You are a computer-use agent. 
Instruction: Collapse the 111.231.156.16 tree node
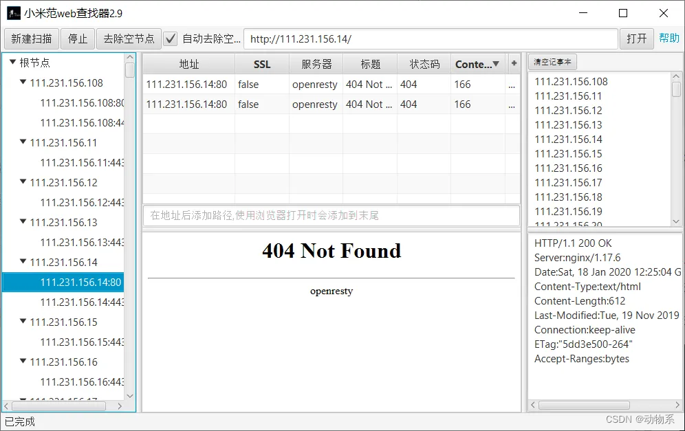23,361
